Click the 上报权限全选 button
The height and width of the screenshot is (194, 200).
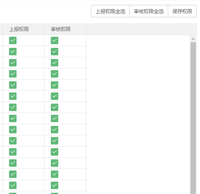(x=110, y=11)
